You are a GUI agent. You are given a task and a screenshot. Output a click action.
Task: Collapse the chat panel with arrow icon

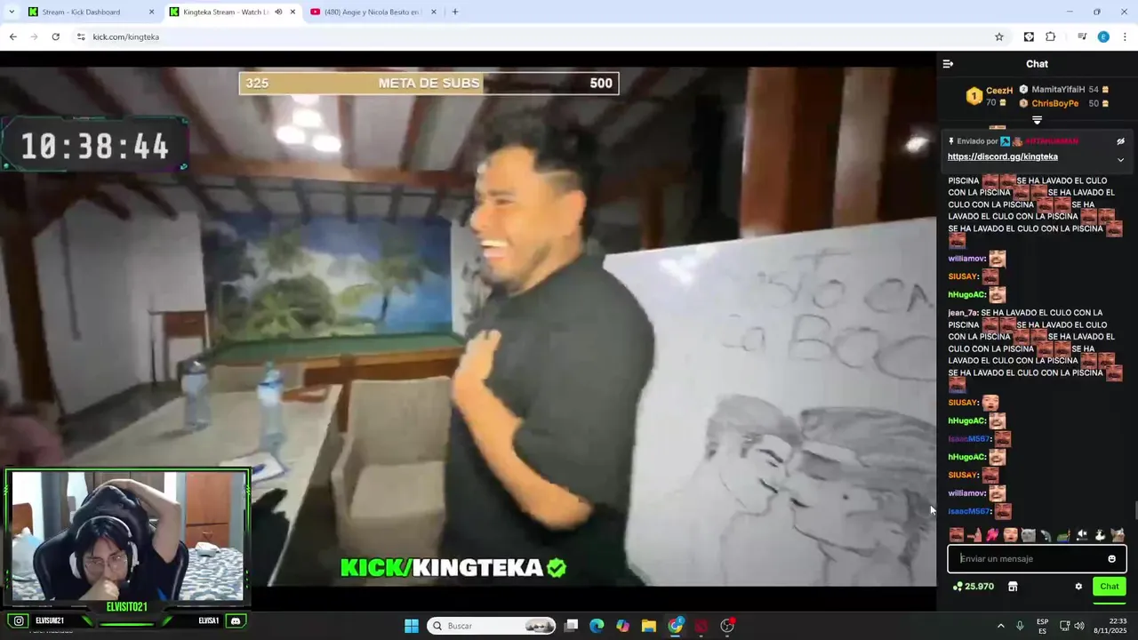point(948,64)
